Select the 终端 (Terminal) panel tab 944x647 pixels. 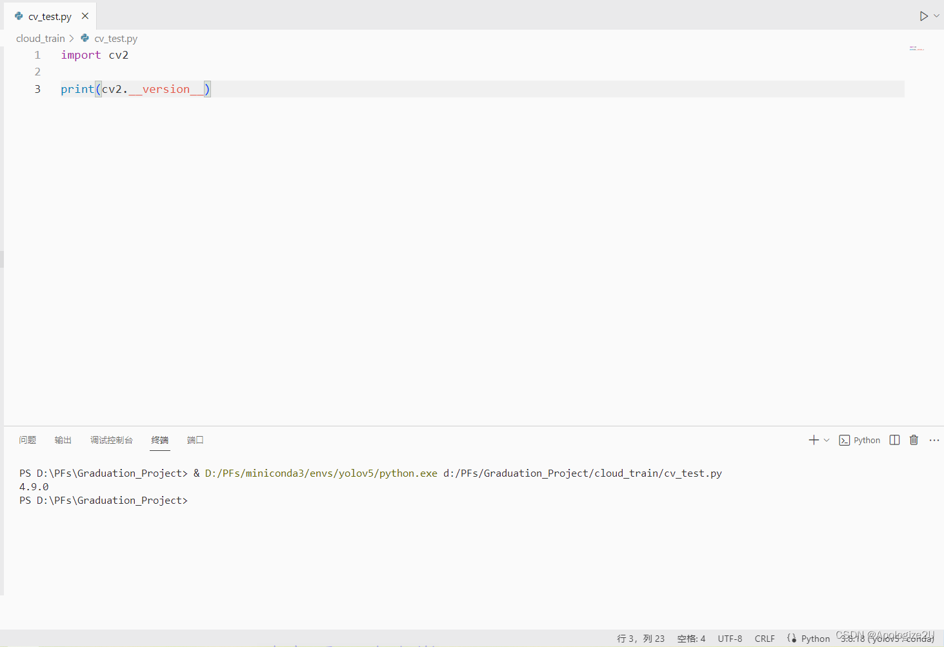pyautogui.click(x=160, y=440)
